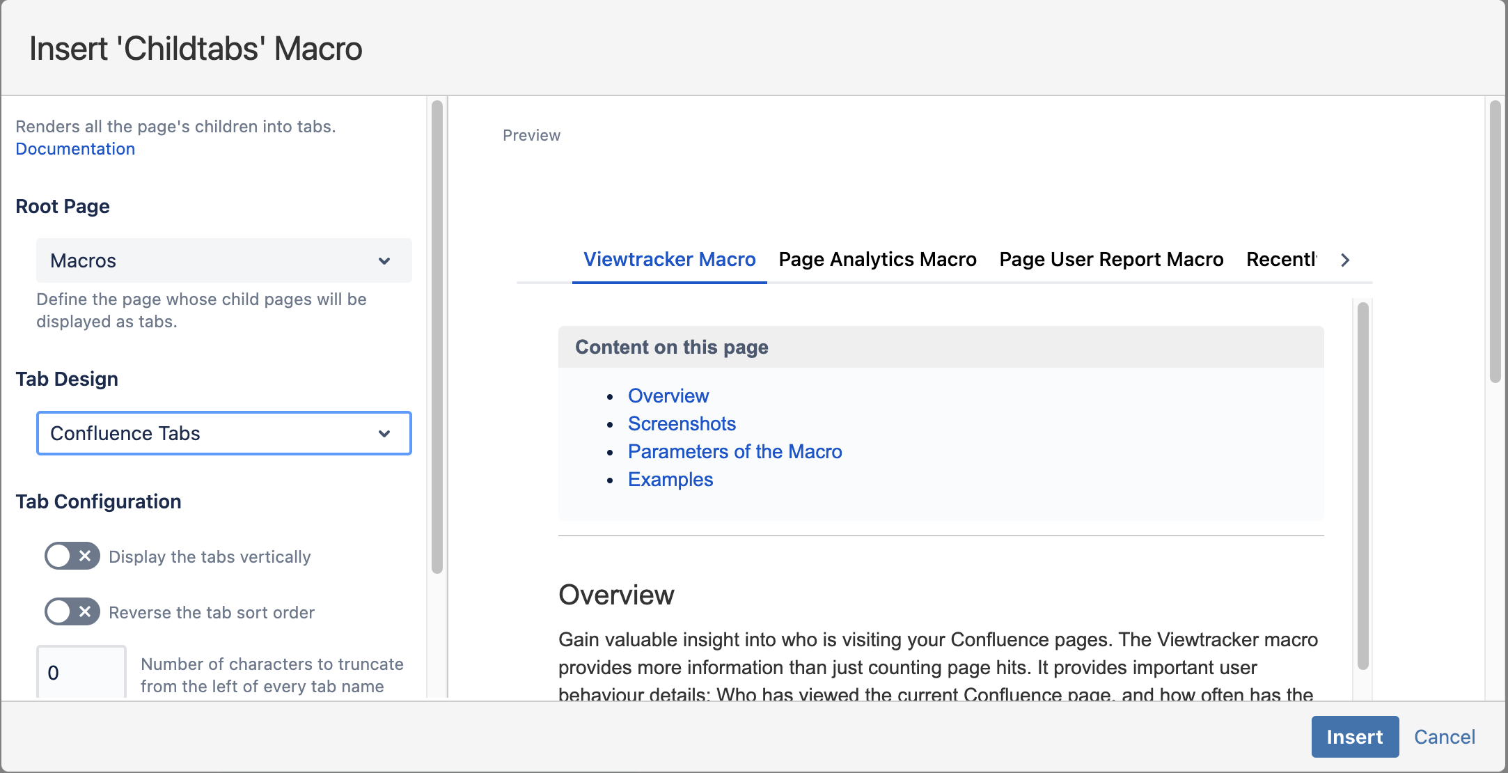Open the Root Page Macros dropdown
The height and width of the screenshot is (773, 1508).
pyautogui.click(x=223, y=260)
